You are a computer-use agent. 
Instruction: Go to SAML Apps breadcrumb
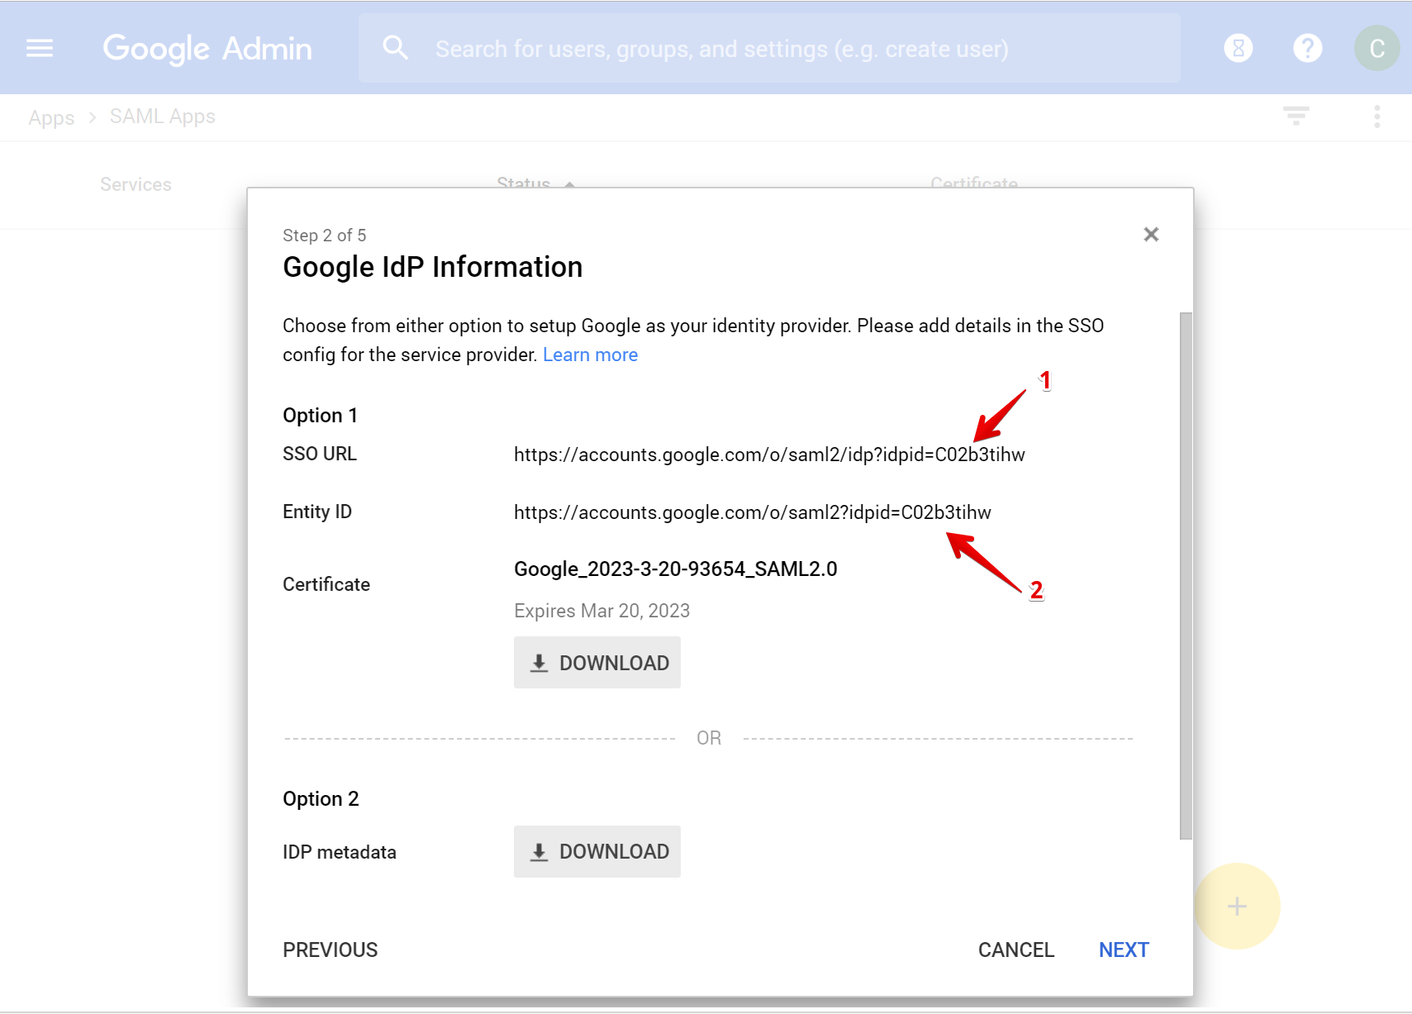tap(163, 117)
